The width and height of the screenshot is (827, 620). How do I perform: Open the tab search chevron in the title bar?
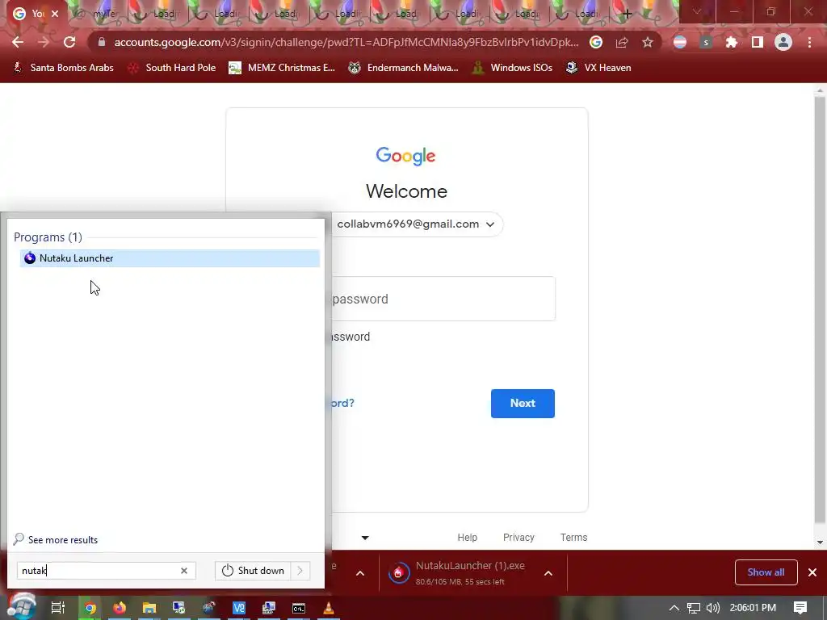tap(697, 11)
